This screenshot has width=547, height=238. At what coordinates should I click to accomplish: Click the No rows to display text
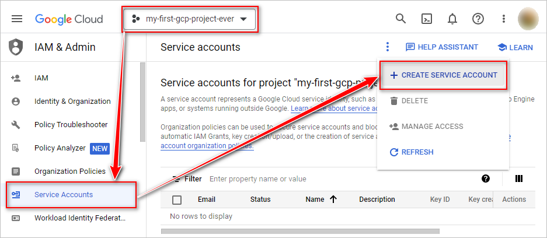[201, 216]
